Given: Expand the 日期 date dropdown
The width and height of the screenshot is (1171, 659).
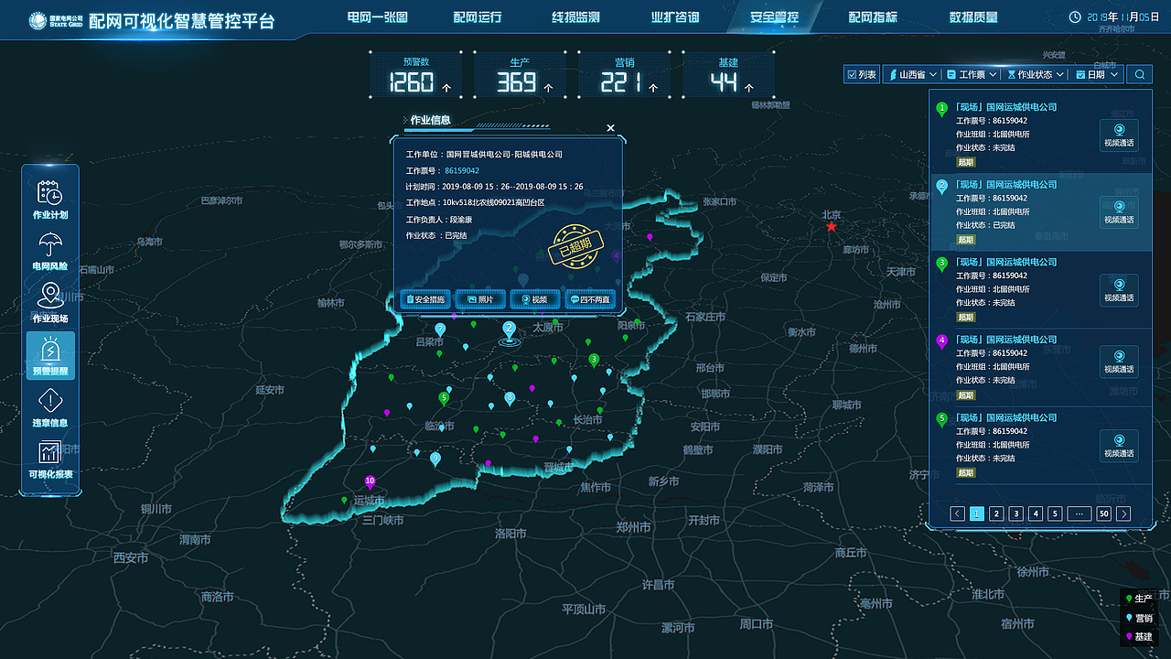Looking at the screenshot, I should 1097,75.
